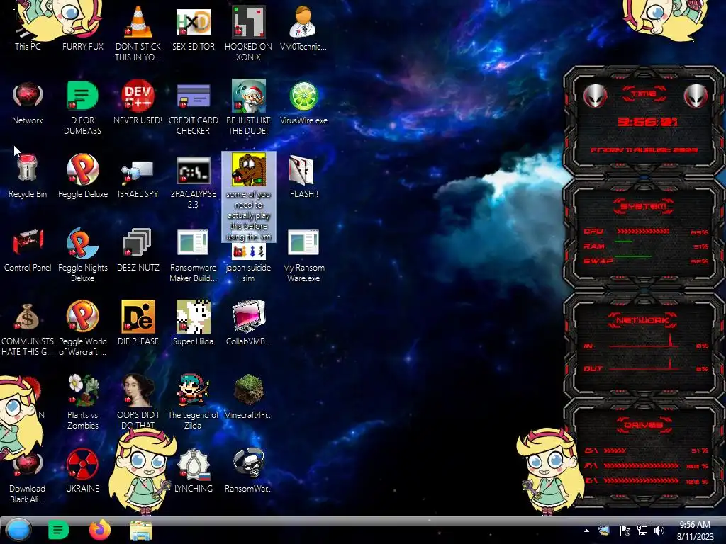Click the VLC cone icon labeled DONT STICK
This screenshot has height=544, width=726.
138,22
